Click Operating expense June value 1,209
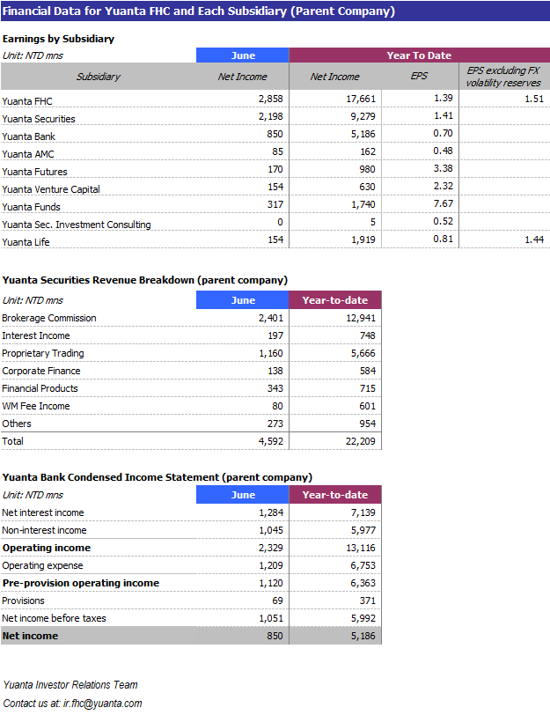The height and width of the screenshot is (715, 550). [x=271, y=566]
